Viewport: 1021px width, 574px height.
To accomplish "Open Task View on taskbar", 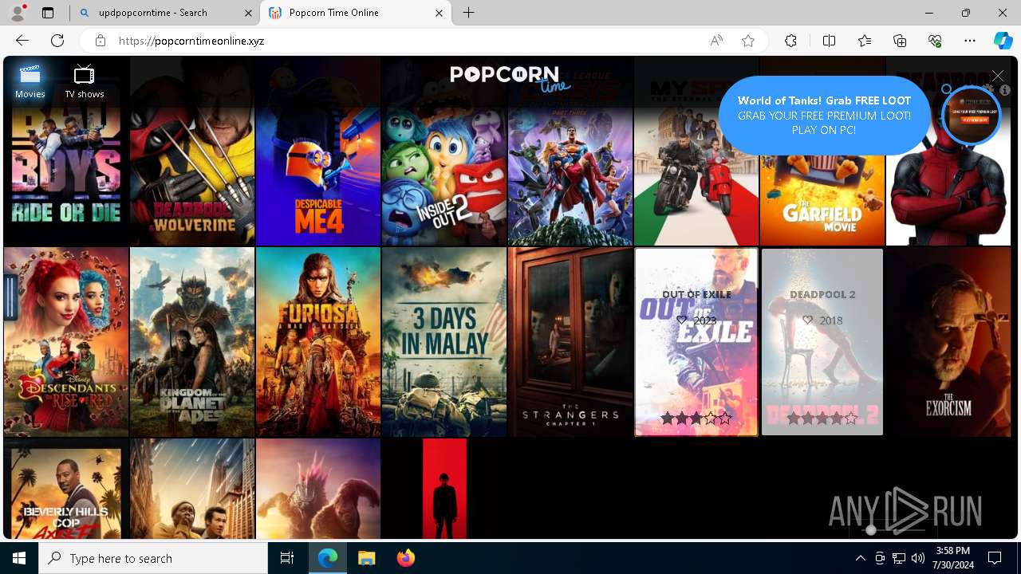I will coord(287,558).
